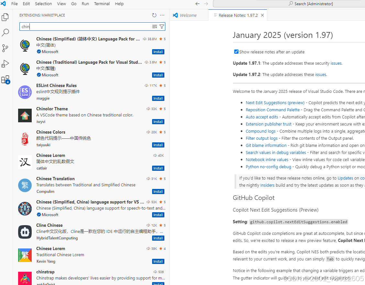Click the Chinese Colors red seal icon
Viewport: 365px width, 285px height.
(x=25, y=139)
